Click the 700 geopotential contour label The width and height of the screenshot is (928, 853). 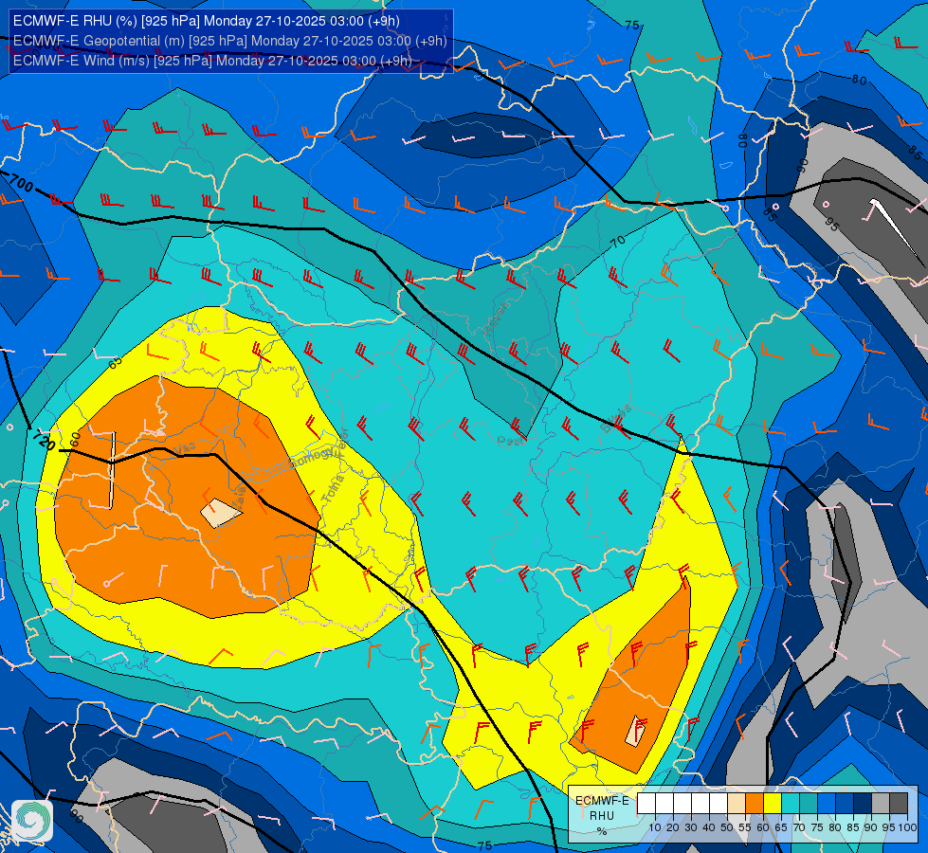pos(20,184)
